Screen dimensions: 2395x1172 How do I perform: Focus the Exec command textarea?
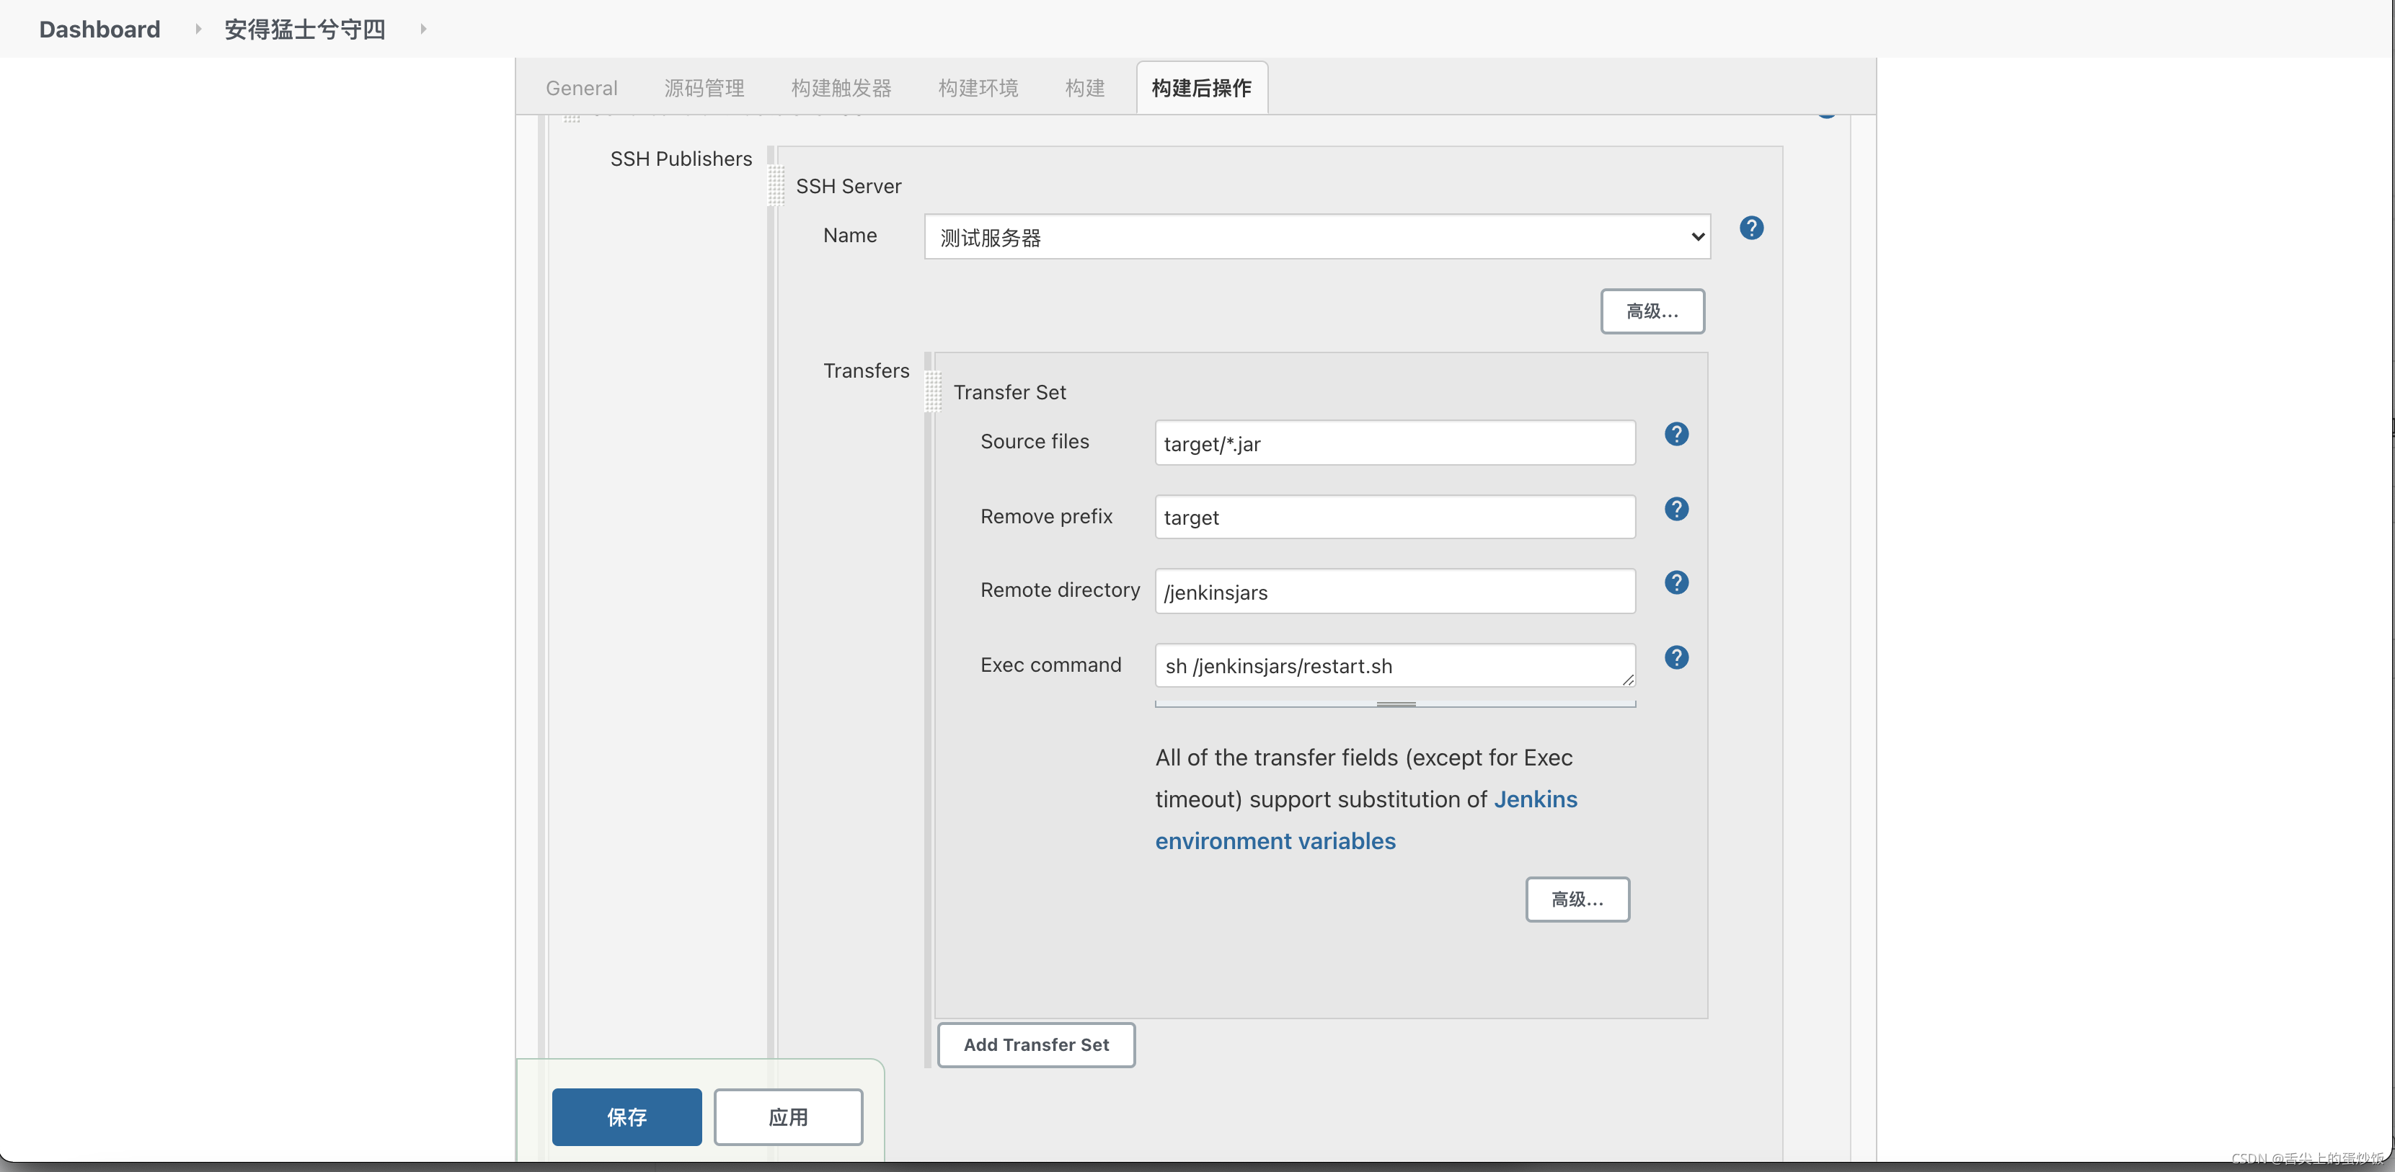(1394, 665)
